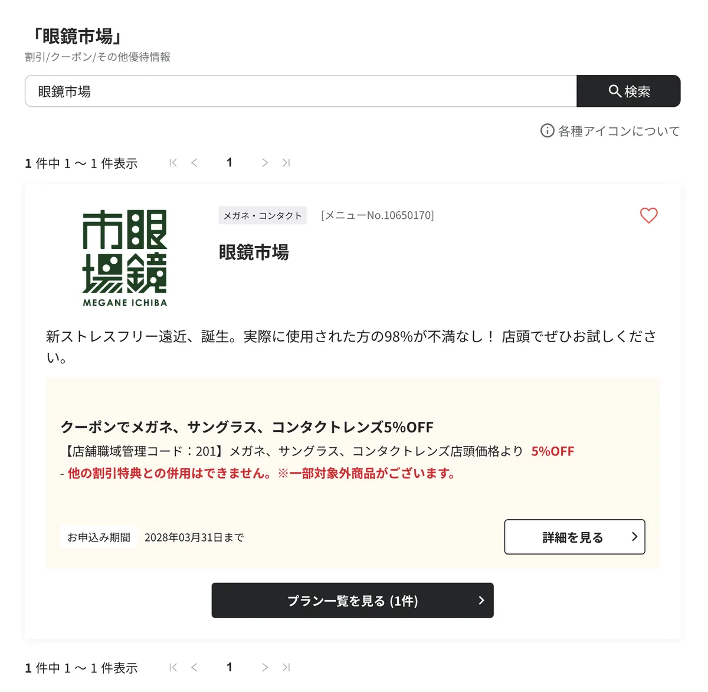Go to next page in top pager
This screenshot has height=692, width=708.
[265, 162]
